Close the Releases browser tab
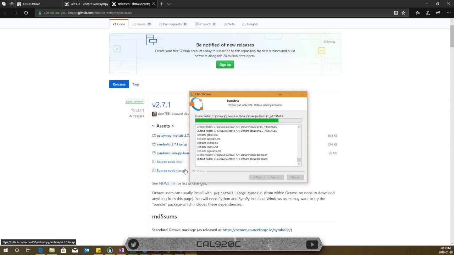 point(153,4)
